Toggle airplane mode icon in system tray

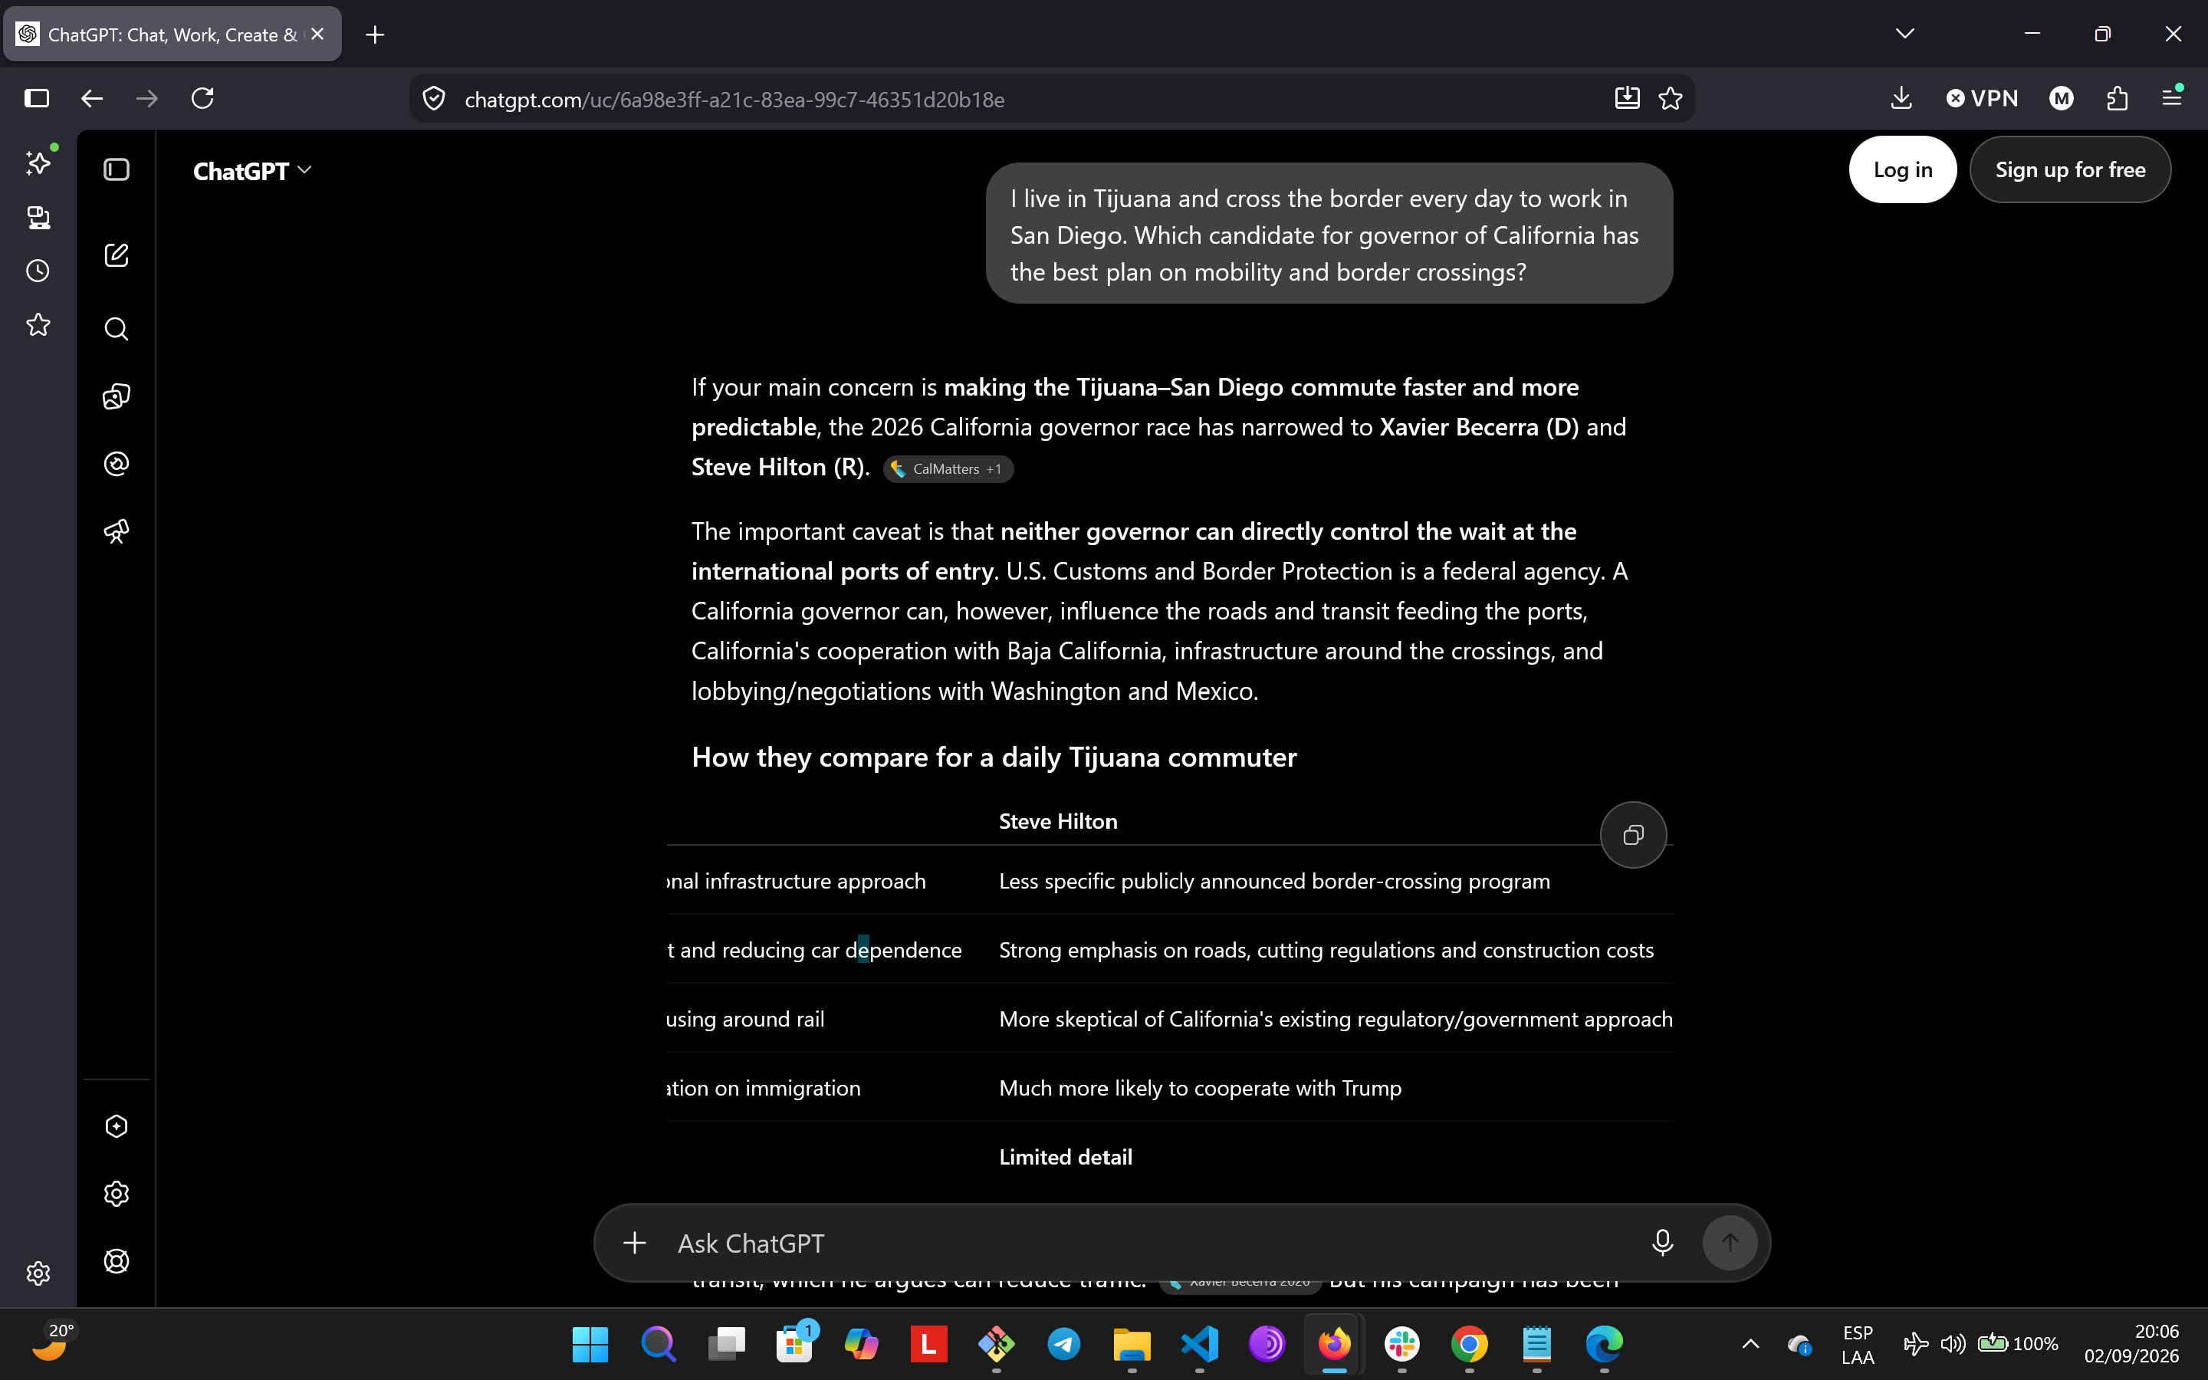1915,1343
